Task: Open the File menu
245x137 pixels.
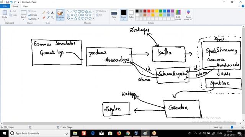Action: [x=5, y=6]
